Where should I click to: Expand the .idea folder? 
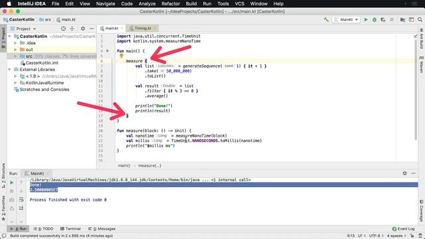pyautogui.click(x=15, y=42)
